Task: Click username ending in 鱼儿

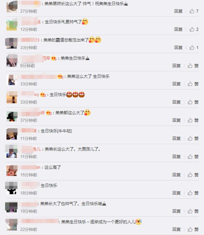Action: 31,149
